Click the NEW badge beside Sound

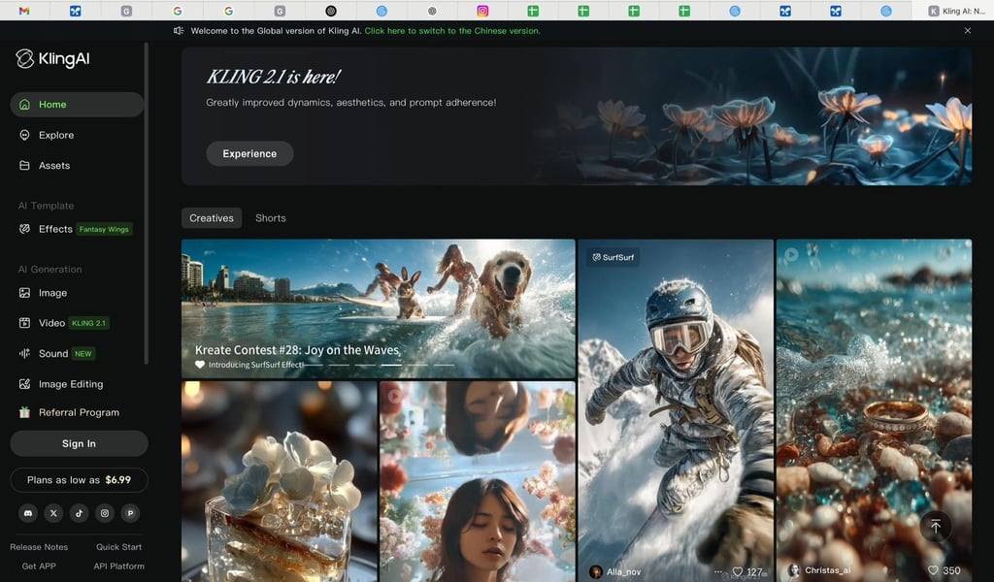tap(83, 353)
